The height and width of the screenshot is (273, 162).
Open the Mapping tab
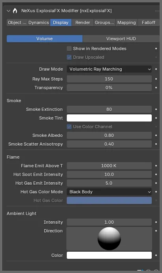click(x=126, y=22)
